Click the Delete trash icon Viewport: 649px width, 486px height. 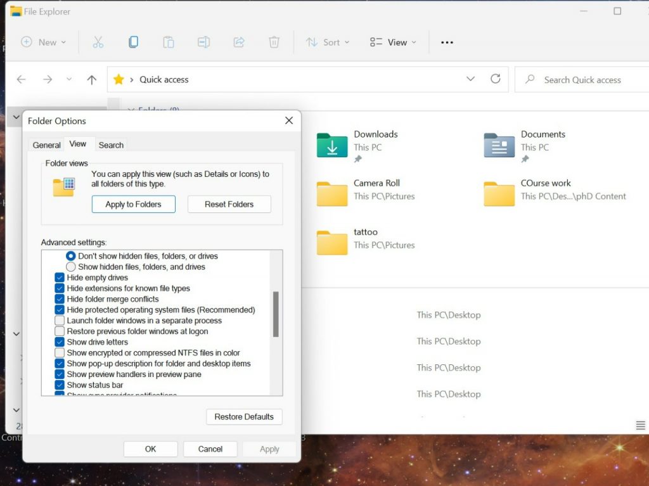tap(274, 42)
